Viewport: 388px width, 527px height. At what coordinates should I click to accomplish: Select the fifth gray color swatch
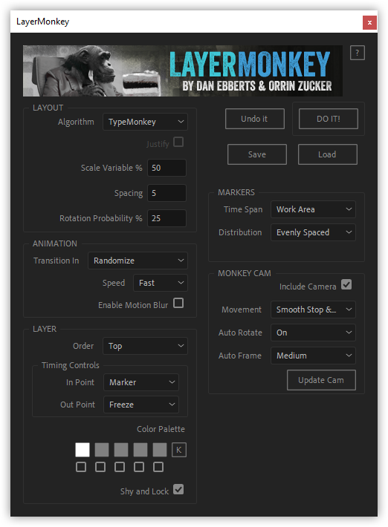(160, 450)
